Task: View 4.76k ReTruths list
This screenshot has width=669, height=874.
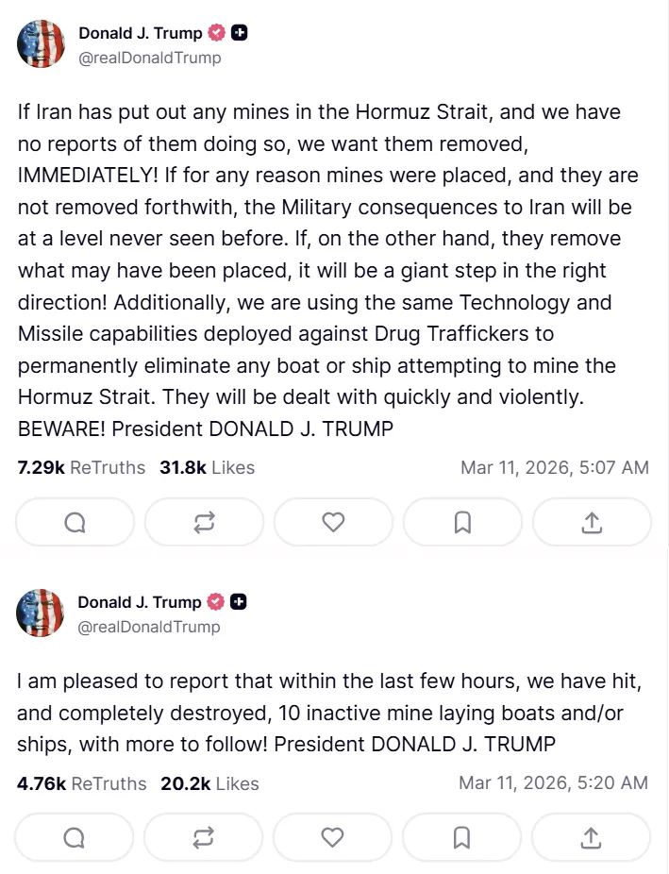Action: 81,783
